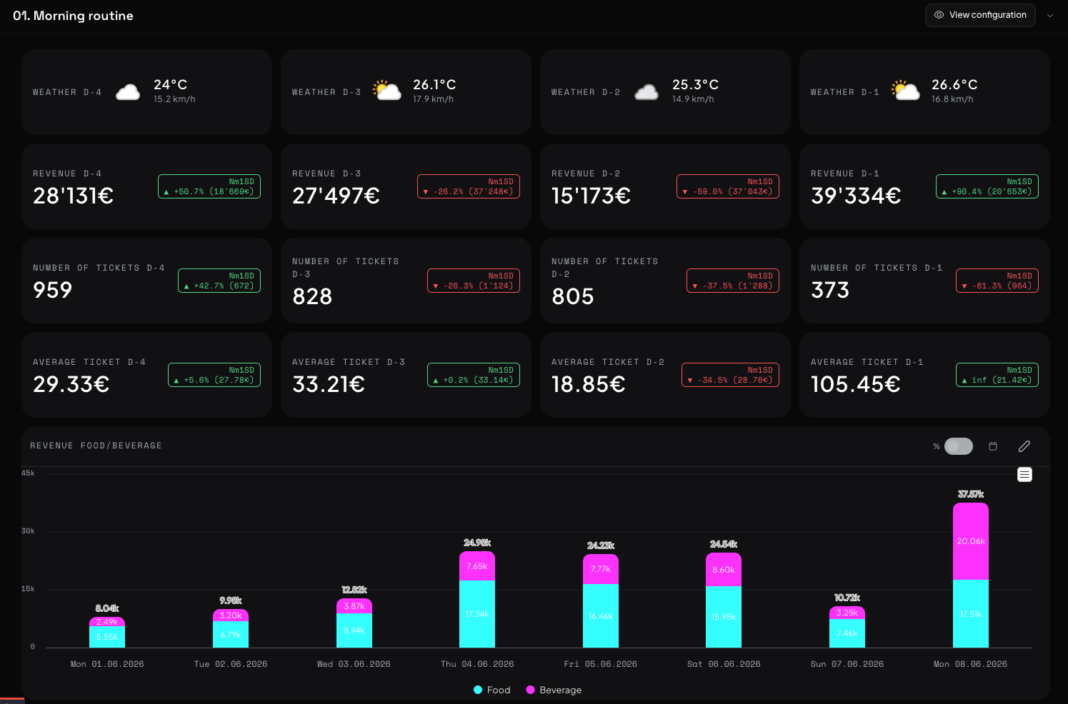Viewport: 1068px width, 704px height.
Task: Click the 29.33€ Average Ticket D-4 value
Action: pos(71,384)
